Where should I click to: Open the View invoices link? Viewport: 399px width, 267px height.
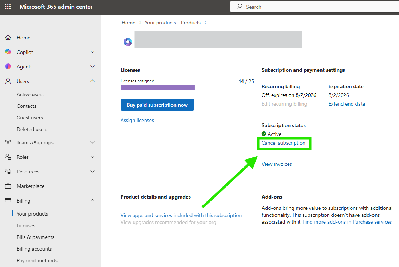click(x=277, y=164)
